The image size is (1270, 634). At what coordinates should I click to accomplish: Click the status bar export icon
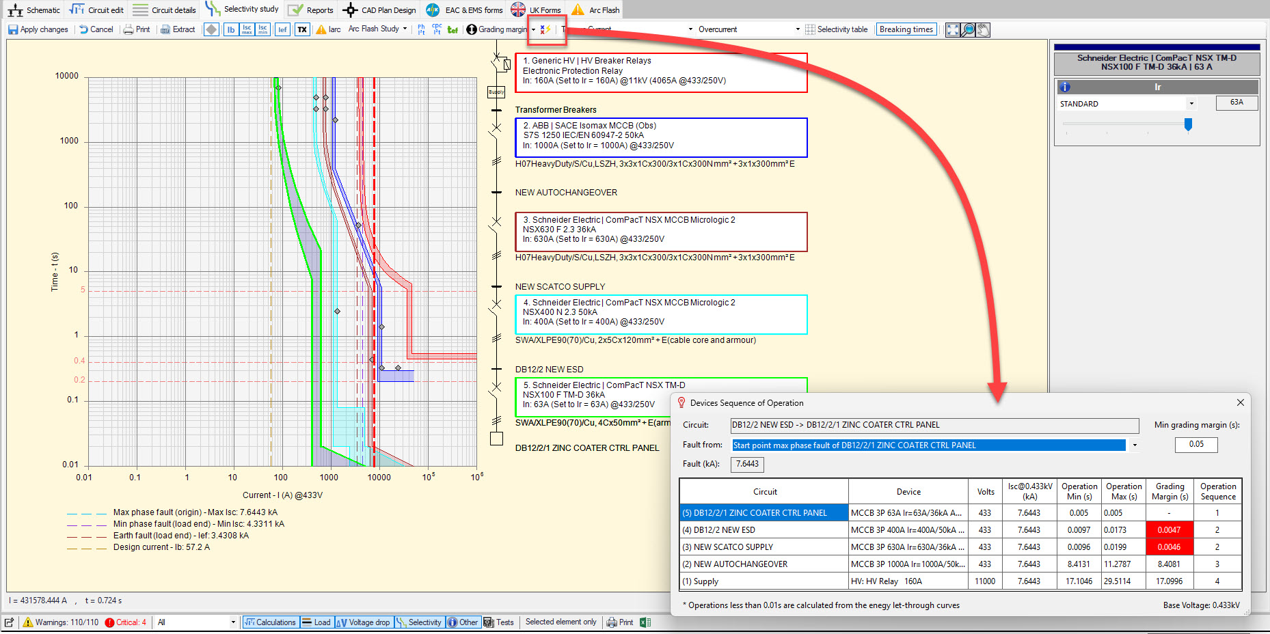point(10,622)
